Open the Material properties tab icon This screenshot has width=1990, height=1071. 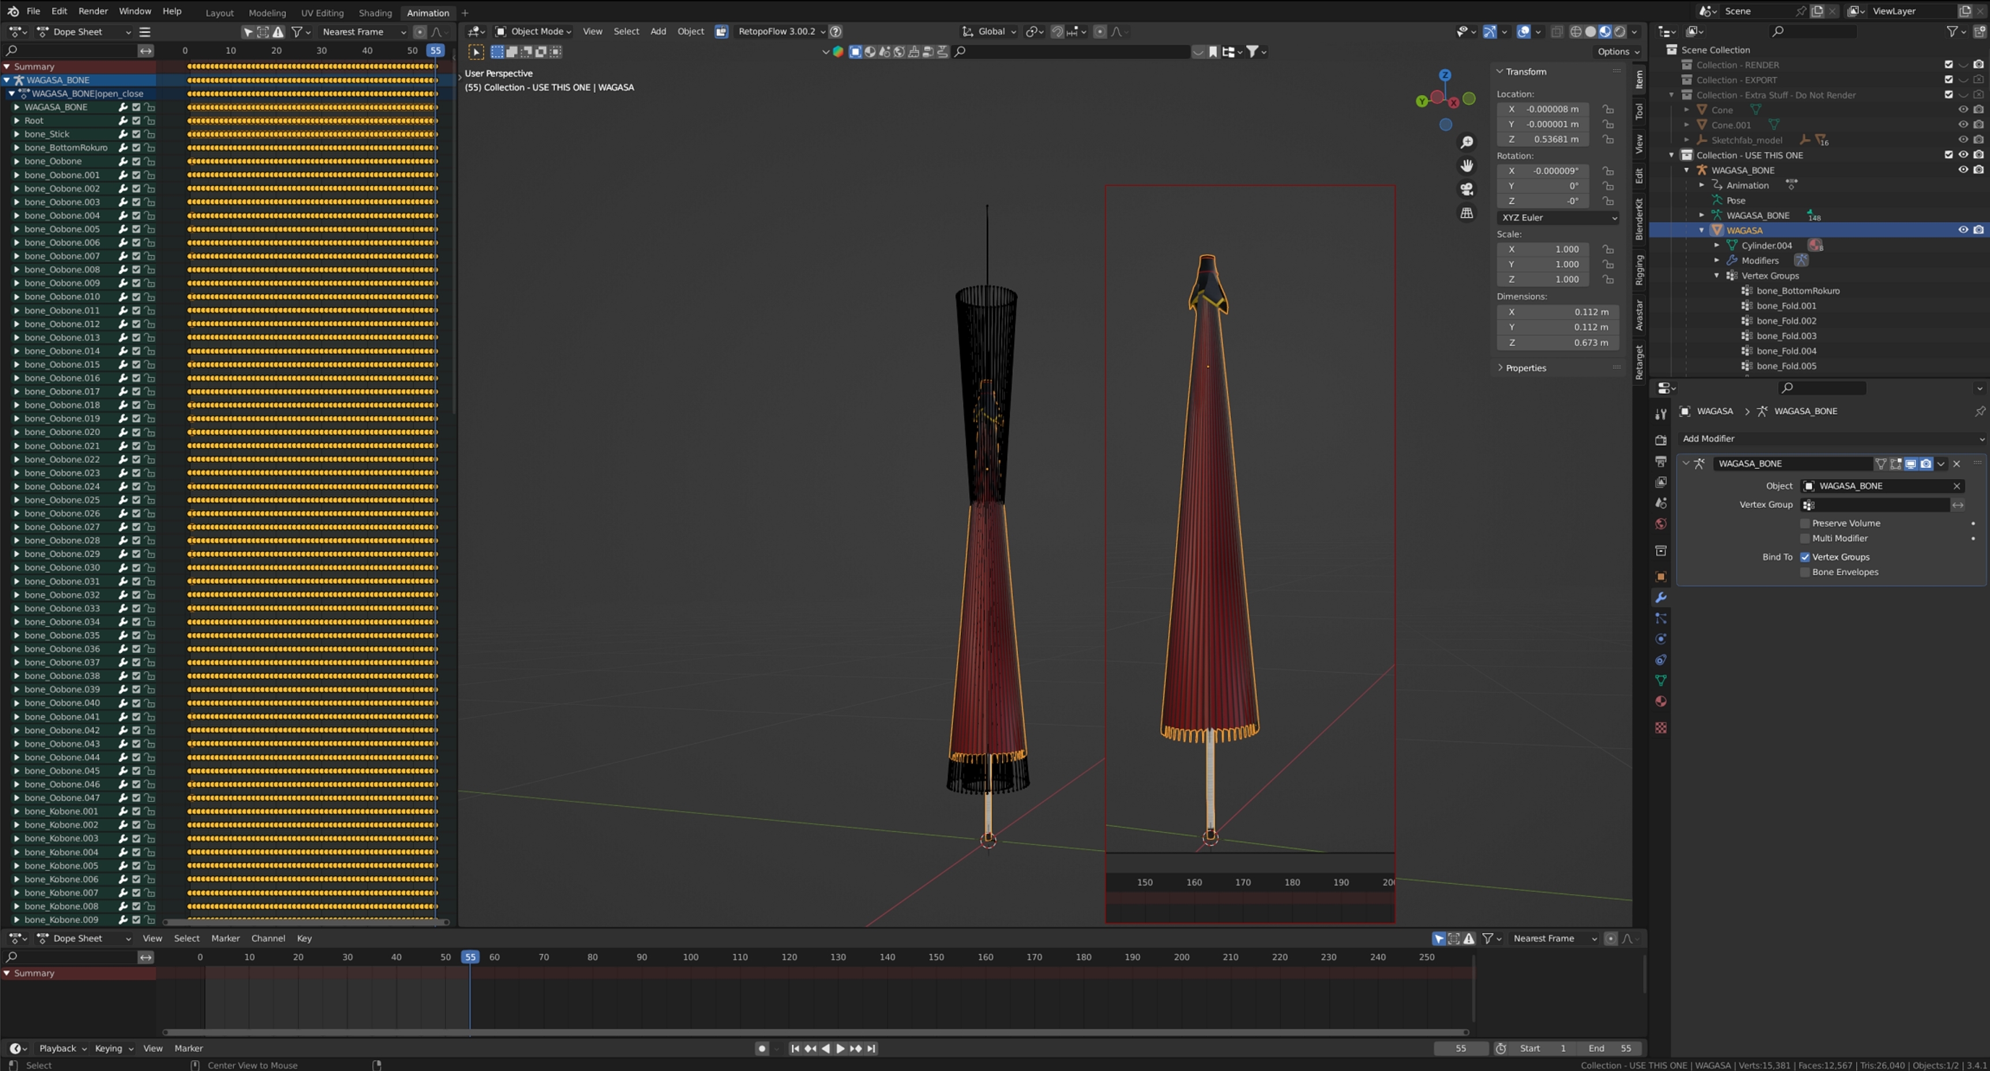pyautogui.click(x=1661, y=701)
